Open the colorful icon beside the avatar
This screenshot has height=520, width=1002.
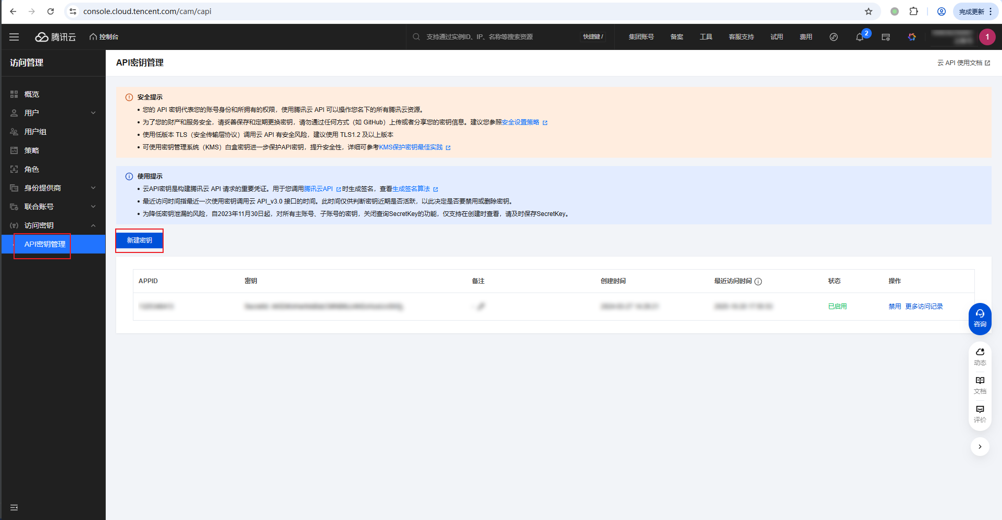[x=912, y=37]
